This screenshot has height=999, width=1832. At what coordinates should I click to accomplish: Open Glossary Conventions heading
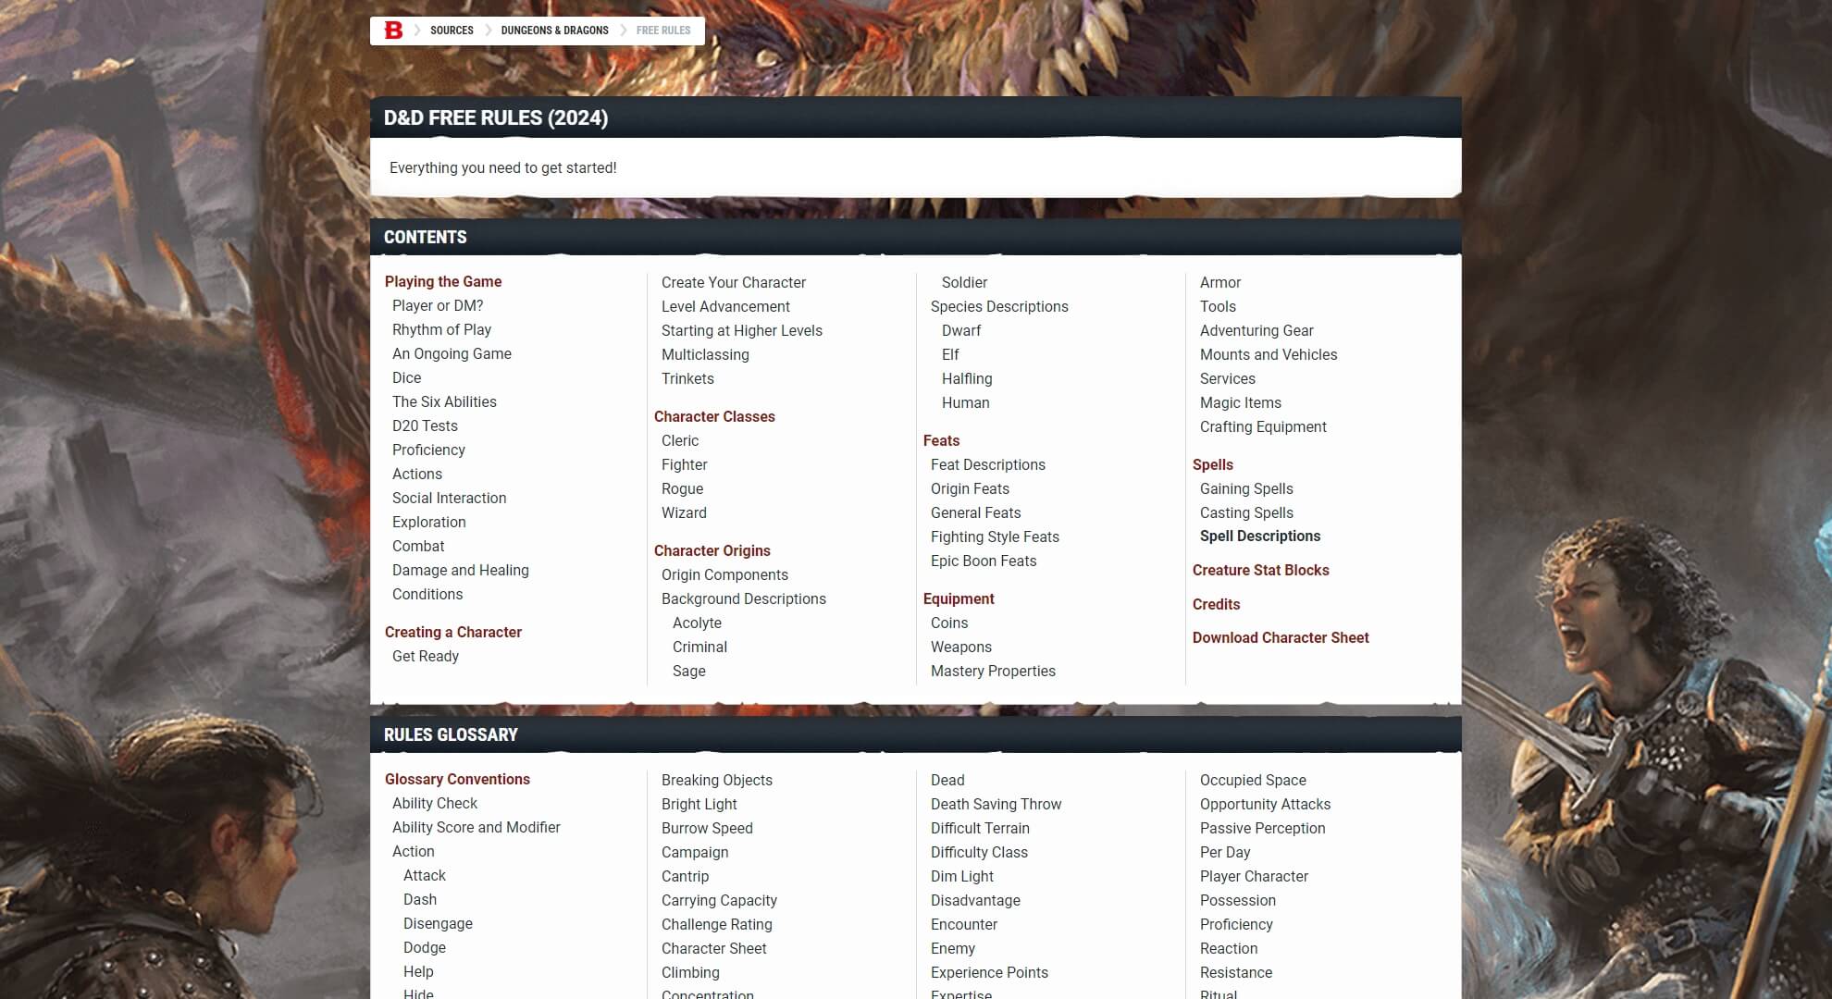(x=457, y=779)
